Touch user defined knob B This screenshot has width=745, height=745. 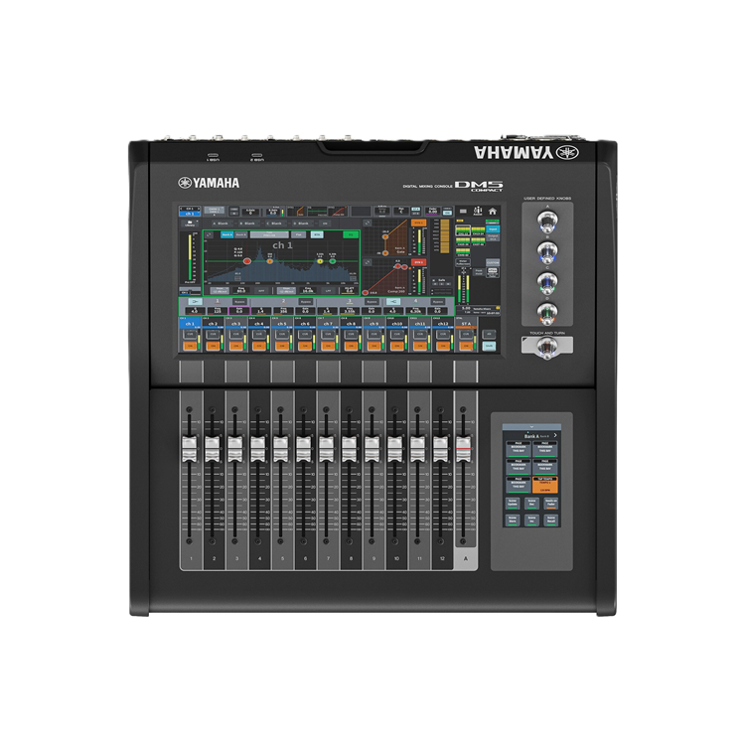[x=547, y=252]
